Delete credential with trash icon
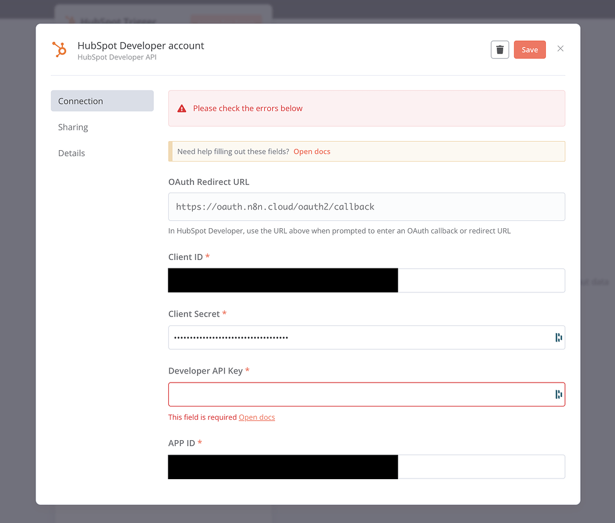Viewport: 615px width, 523px height. click(500, 50)
